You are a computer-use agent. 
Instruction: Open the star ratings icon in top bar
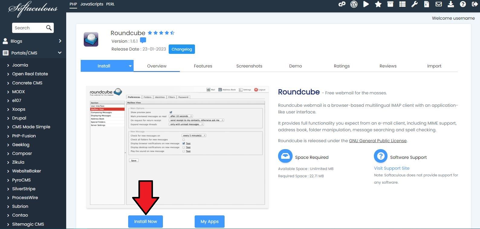pyautogui.click(x=378, y=4)
